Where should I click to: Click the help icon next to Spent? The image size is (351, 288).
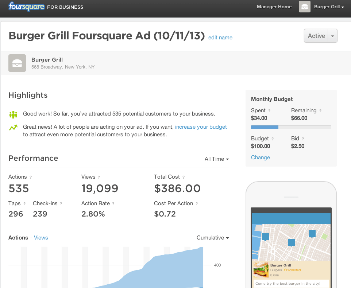(x=269, y=111)
